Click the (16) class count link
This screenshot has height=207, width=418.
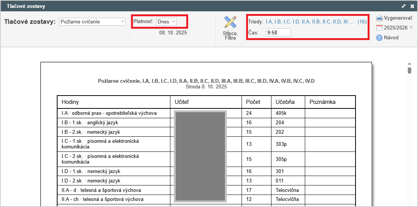tap(362, 22)
